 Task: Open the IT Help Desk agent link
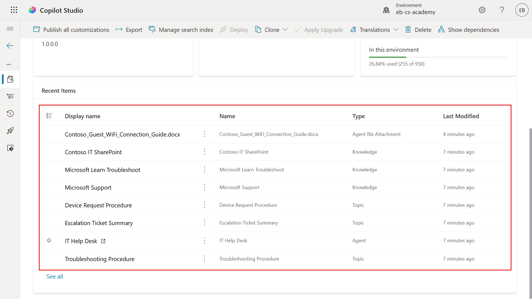click(x=81, y=241)
